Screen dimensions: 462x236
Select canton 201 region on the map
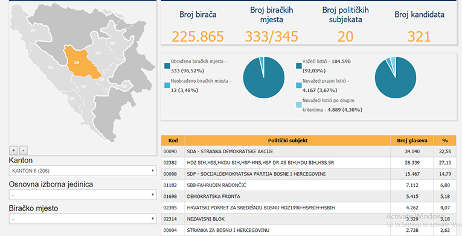(33, 30)
